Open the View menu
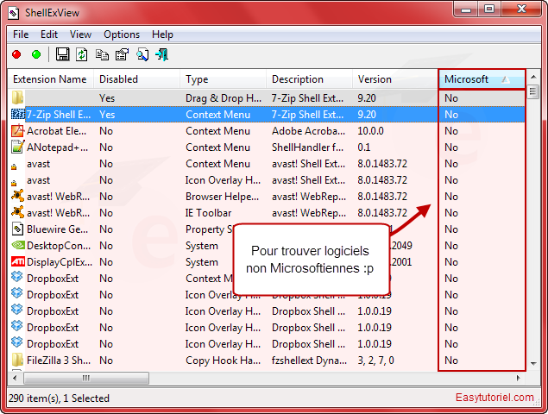 click(80, 34)
